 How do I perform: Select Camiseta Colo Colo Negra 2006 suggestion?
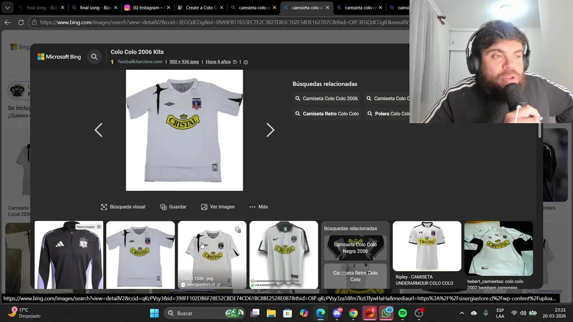point(355,248)
